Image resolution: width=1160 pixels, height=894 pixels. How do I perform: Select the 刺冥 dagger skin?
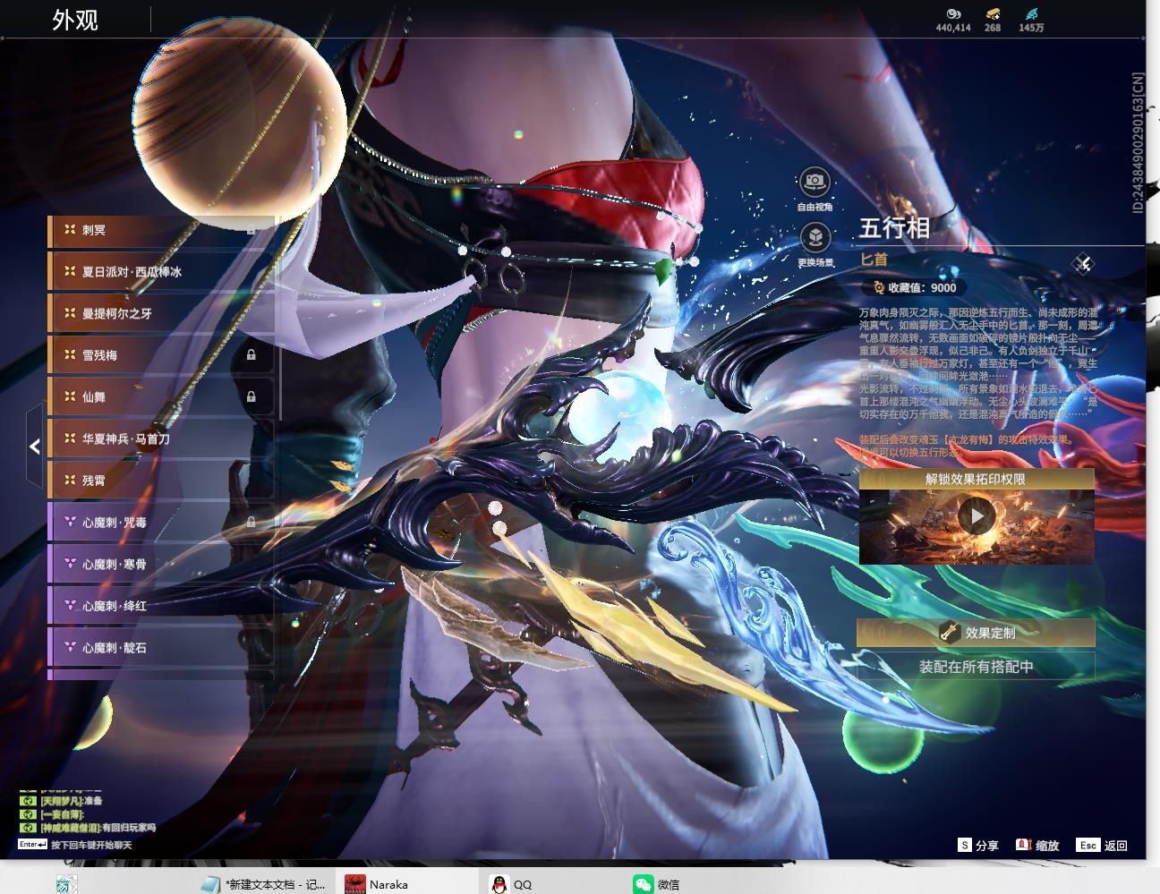click(161, 230)
